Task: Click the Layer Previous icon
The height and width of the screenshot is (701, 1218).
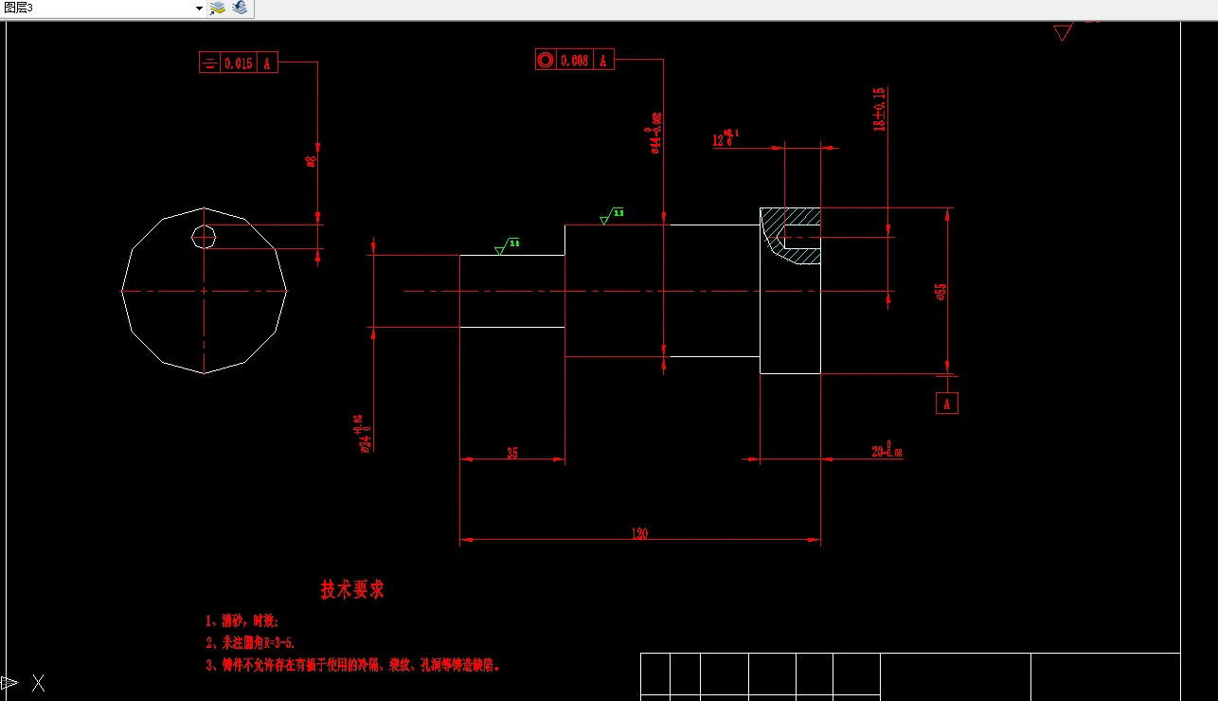Action: coord(240,8)
